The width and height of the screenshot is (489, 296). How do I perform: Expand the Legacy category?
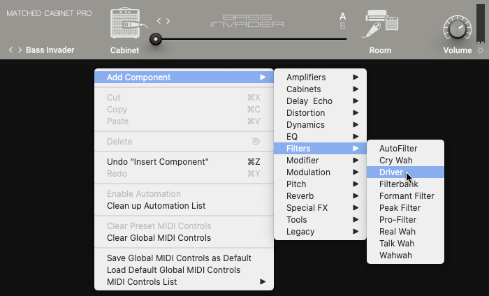pyautogui.click(x=320, y=231)
